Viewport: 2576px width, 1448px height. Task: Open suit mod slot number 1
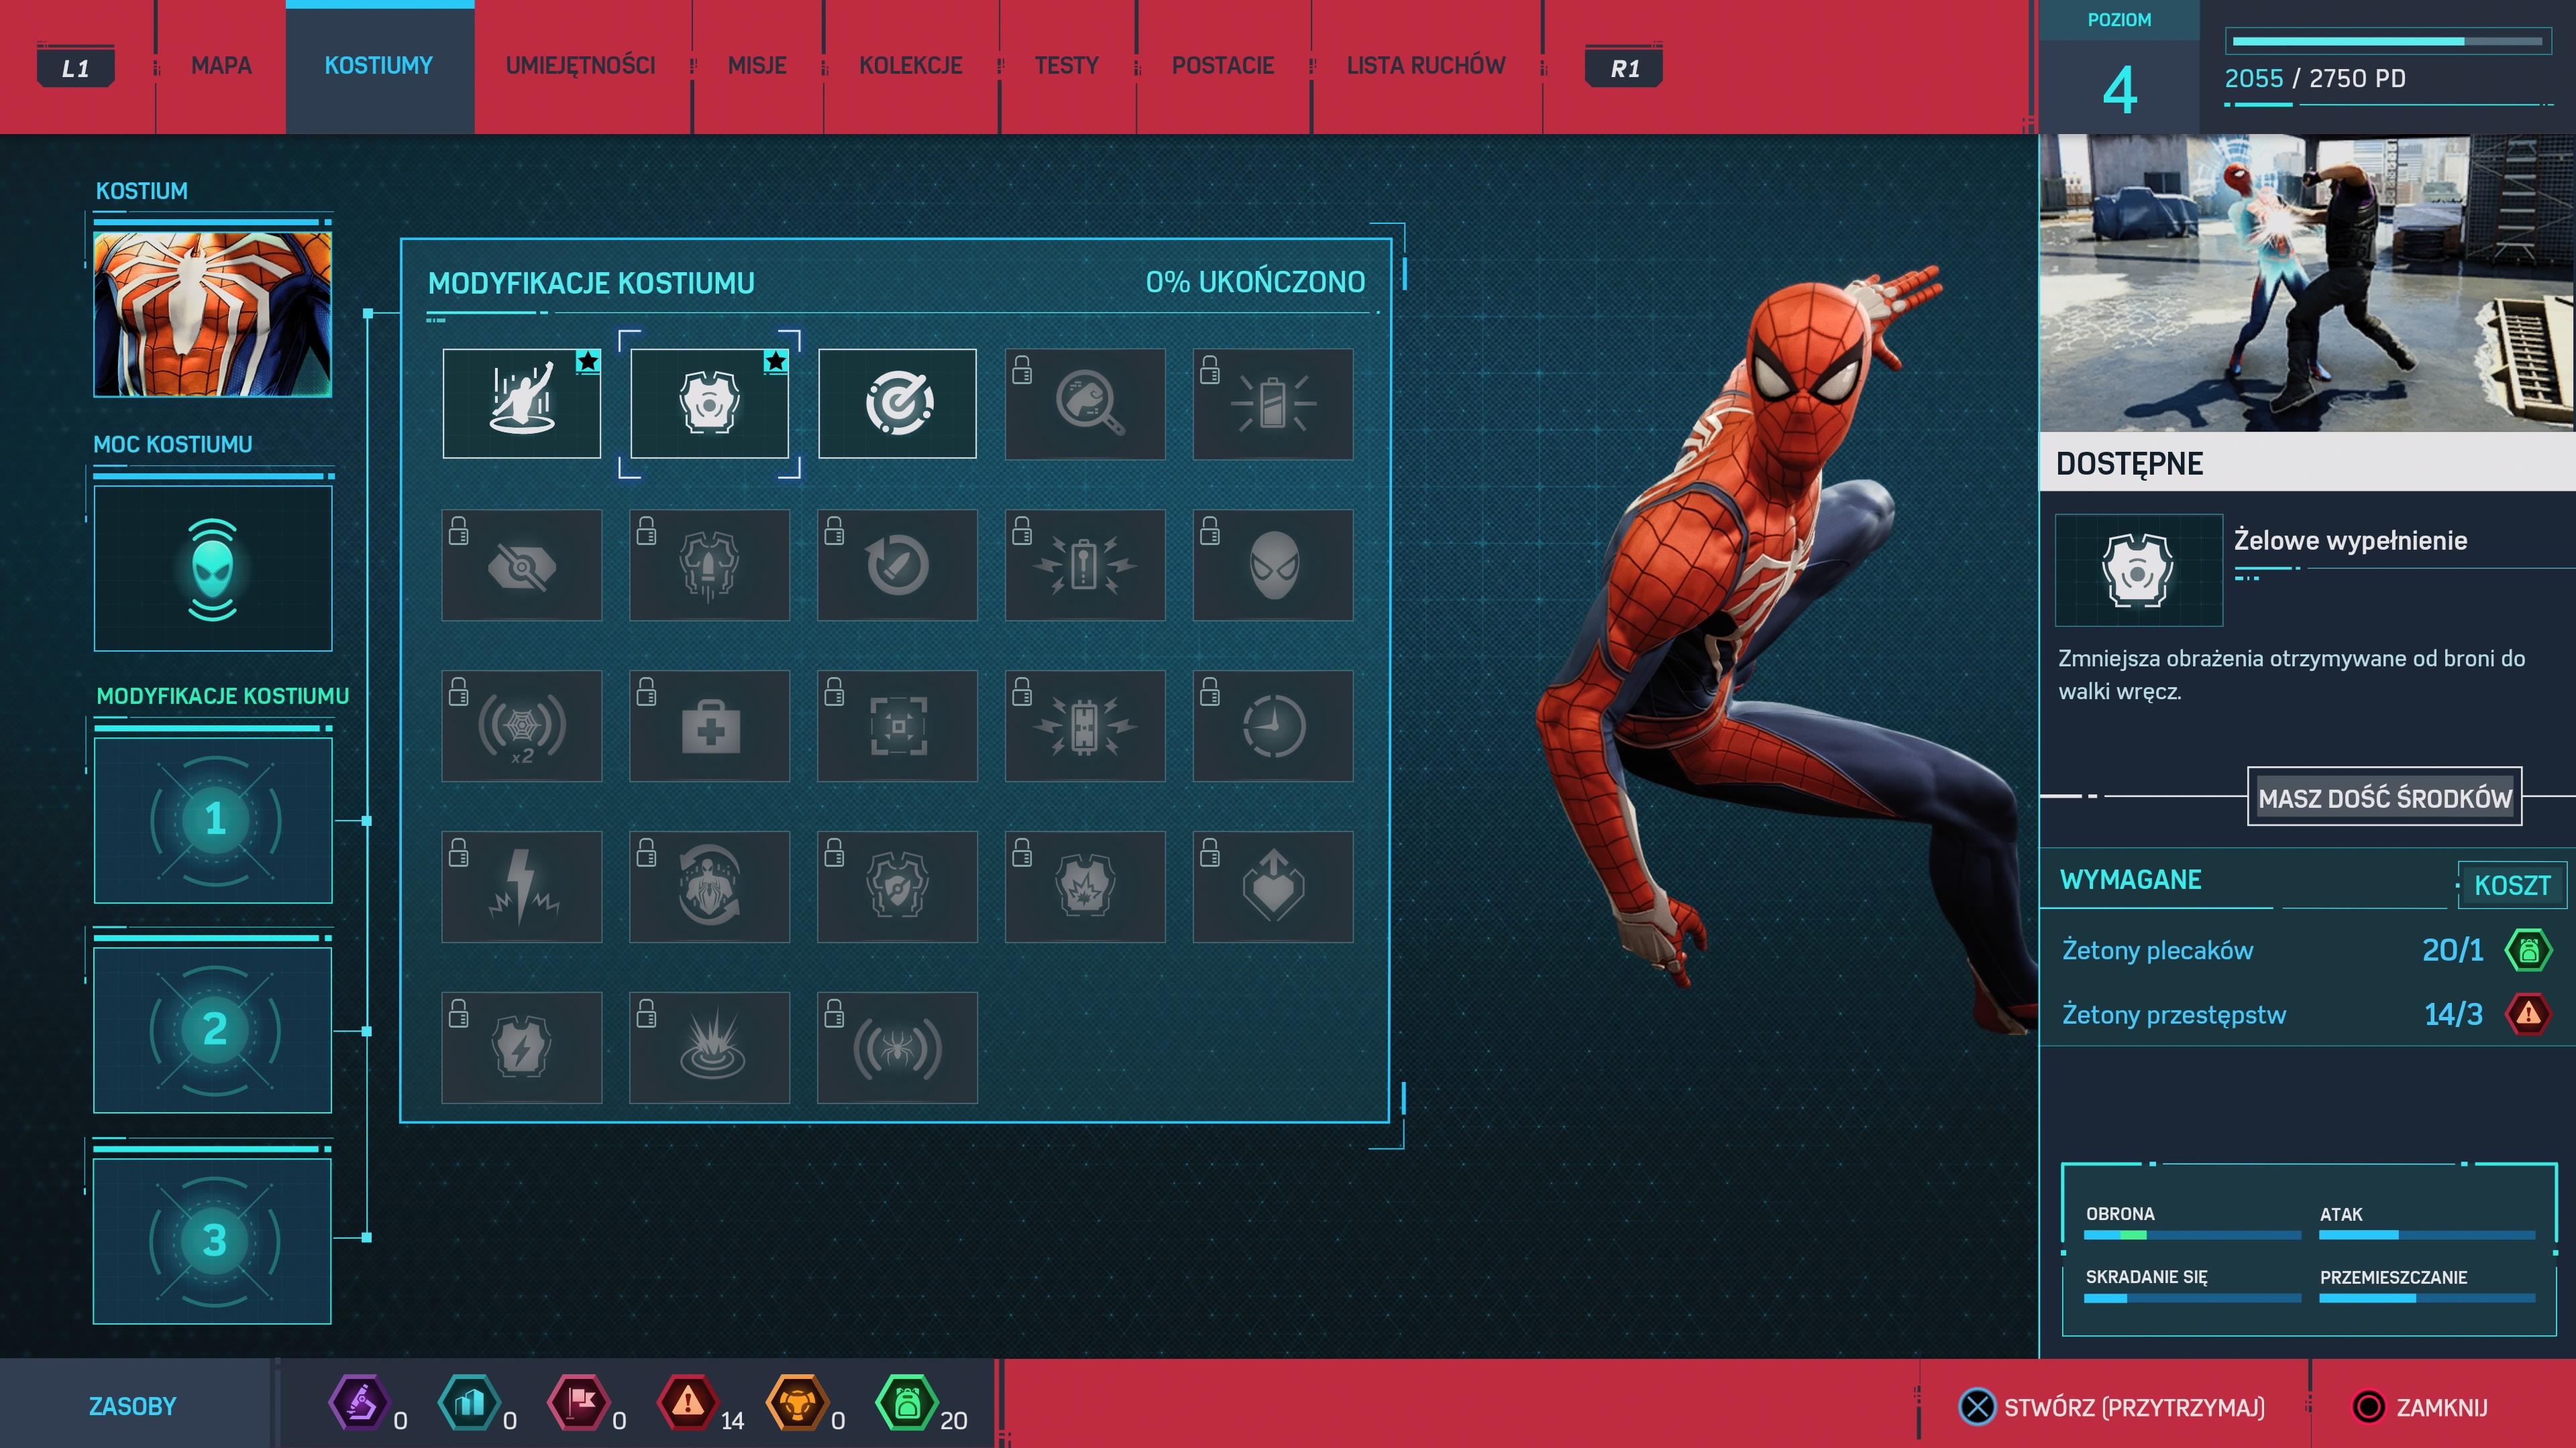coord(213,821)
